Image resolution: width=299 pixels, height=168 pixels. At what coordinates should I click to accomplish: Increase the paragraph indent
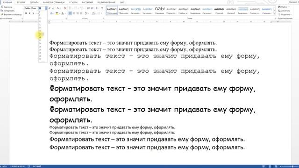click(92, 8)
